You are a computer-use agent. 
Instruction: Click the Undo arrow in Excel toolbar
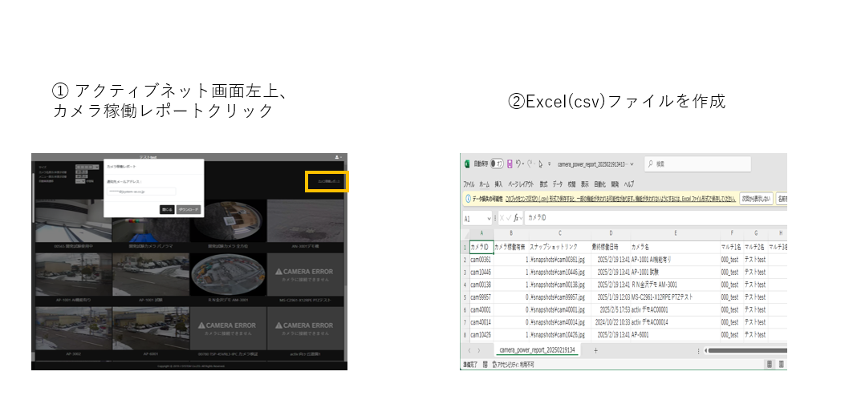point(518,164)
